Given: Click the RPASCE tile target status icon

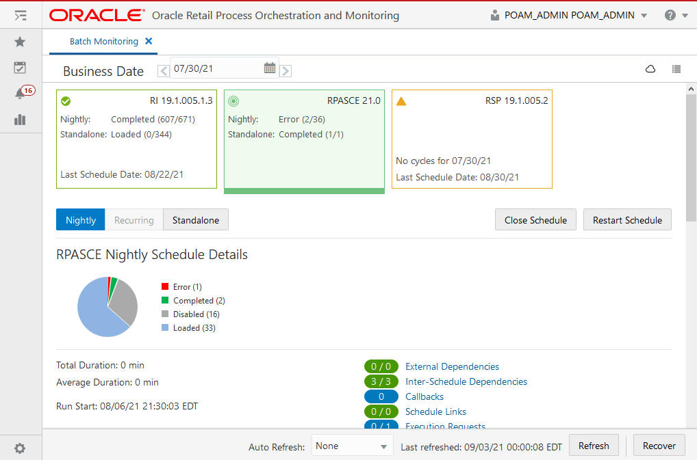Looking at the screenshot, I should click(x=233, y=101).
